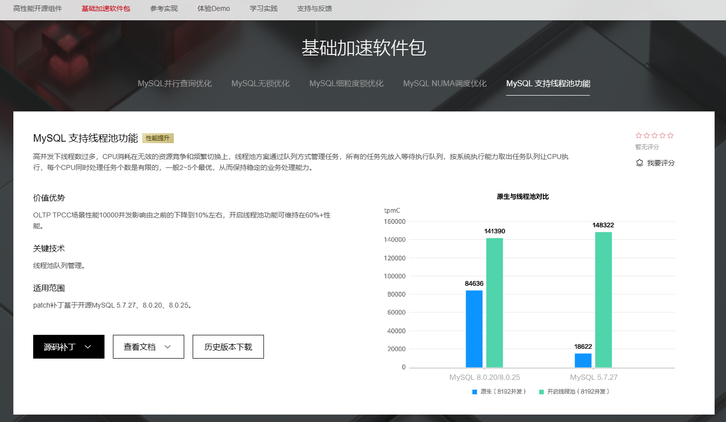Toggle 开启线程池（8192并发）legend green swatch
The image size is (726, 422).
pos(541,392)
